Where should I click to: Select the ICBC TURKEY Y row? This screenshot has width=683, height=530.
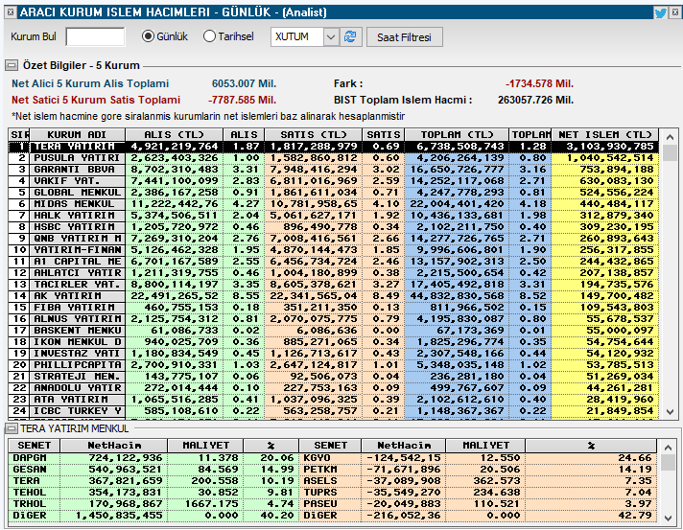pyautogui.click(x=333, y=411)
